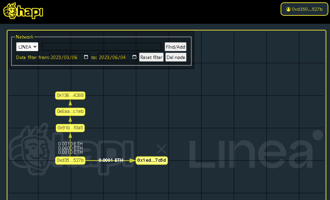Select graph node 0x6aa...c1eb
This screenshot has width=330, height=200.
pyautogui.click(x=70, y=112)
